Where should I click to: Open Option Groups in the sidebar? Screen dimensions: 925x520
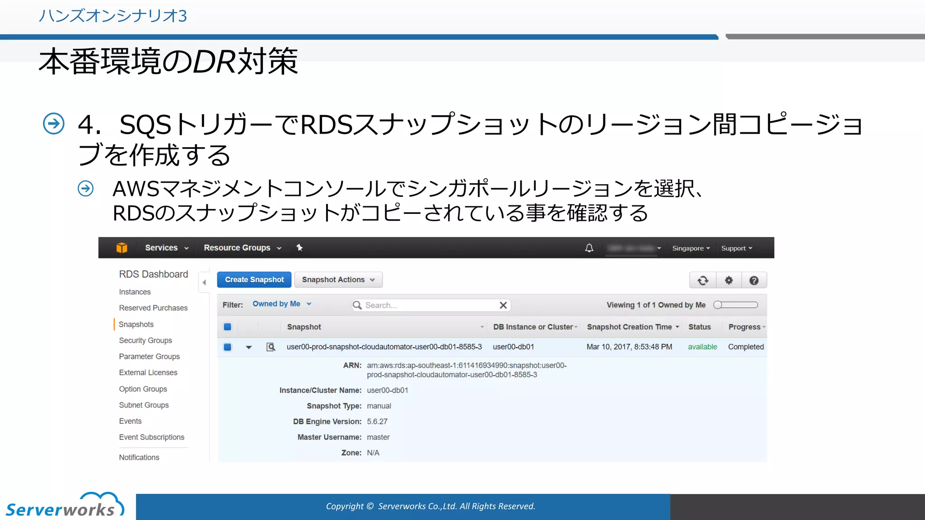coord(143,389)
